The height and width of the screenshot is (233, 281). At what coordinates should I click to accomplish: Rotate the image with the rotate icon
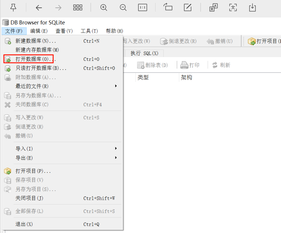(168, 7)
